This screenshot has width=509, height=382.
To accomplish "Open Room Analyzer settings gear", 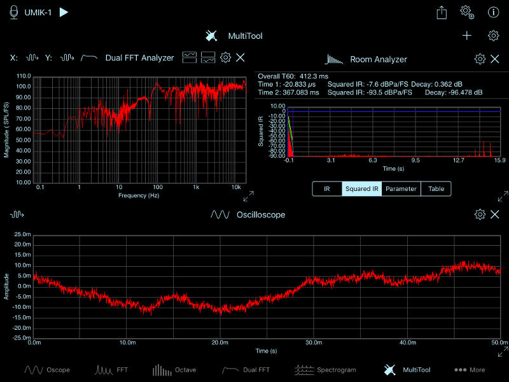I will [x=480, y=59].
